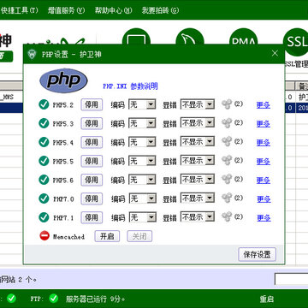Click the PHP5.3 green checkmark status icon
308x308 pixels.
(44, 123)
